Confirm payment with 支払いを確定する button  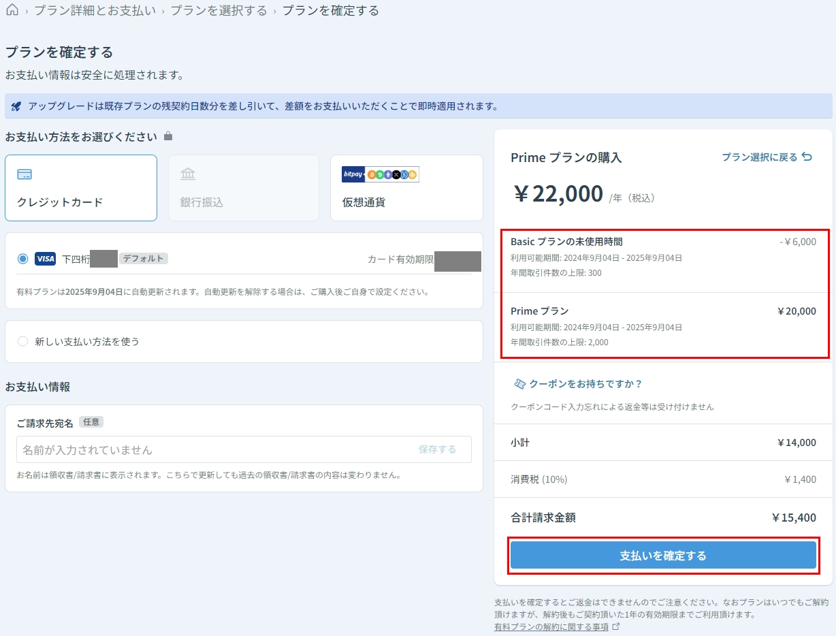pyautogui.click(x=663, y=555)
